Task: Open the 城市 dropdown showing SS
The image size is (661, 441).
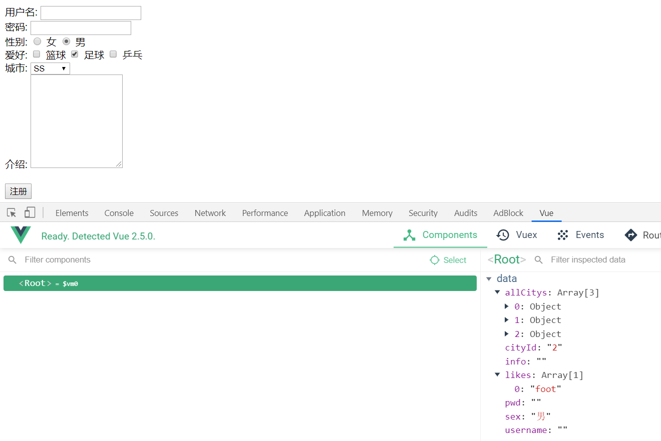Action: 50,68
